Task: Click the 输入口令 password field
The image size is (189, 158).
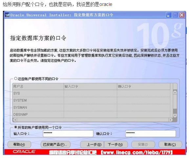Action: pyautogui.click(x=68, y=133)
